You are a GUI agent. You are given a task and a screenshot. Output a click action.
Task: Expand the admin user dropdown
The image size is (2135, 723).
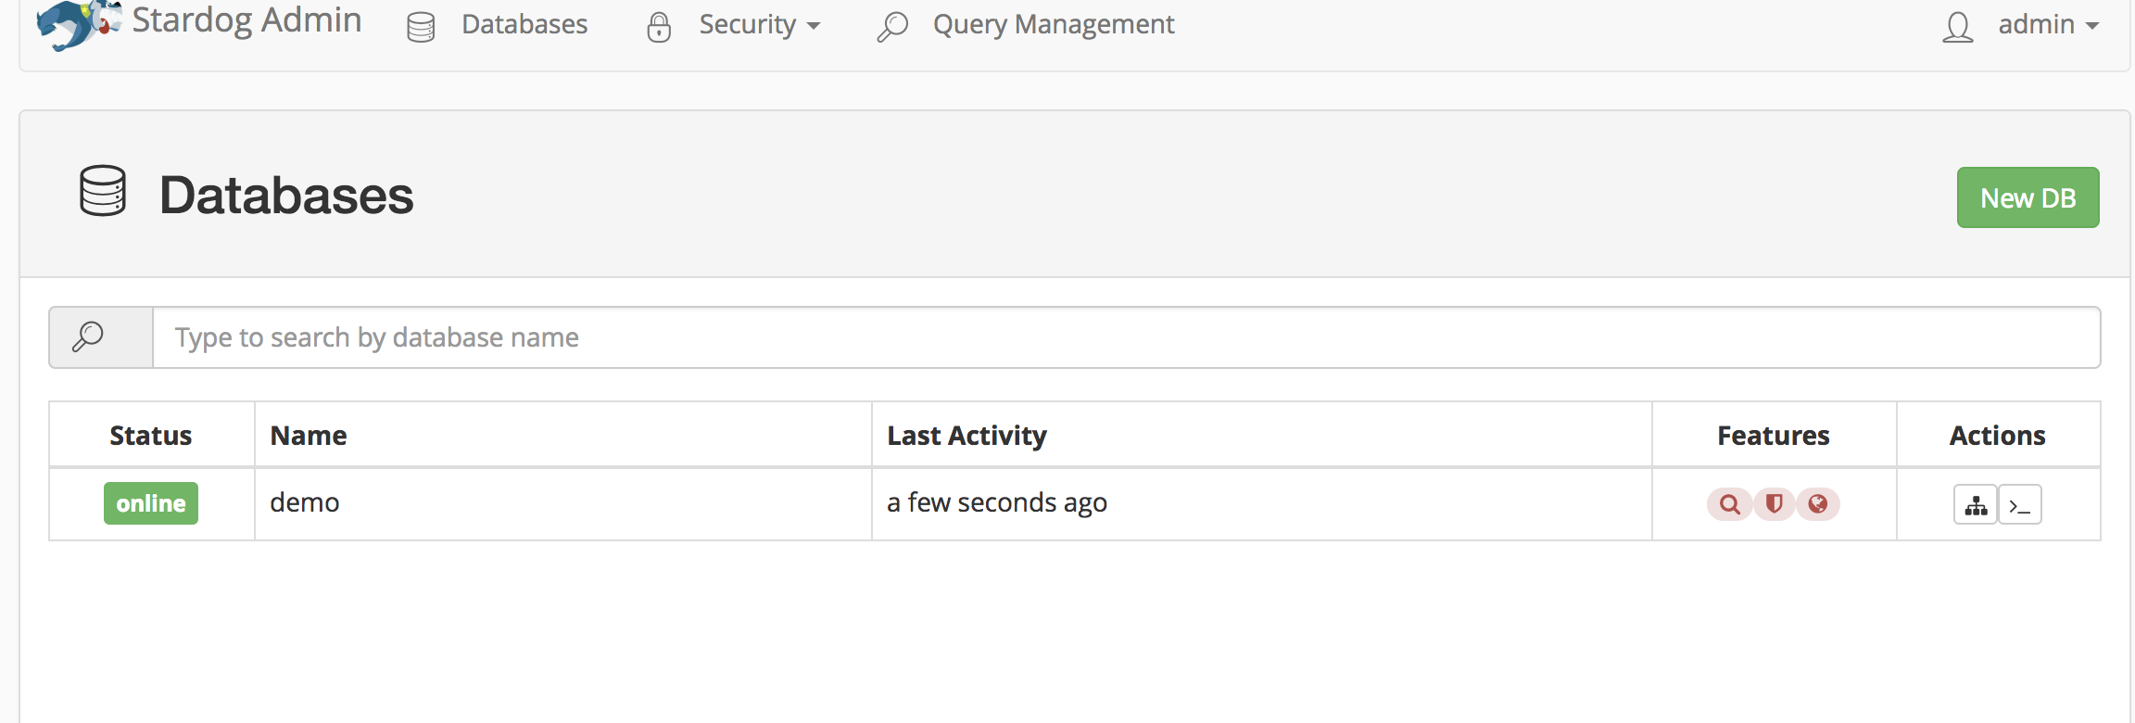[x=2048, y=24]
